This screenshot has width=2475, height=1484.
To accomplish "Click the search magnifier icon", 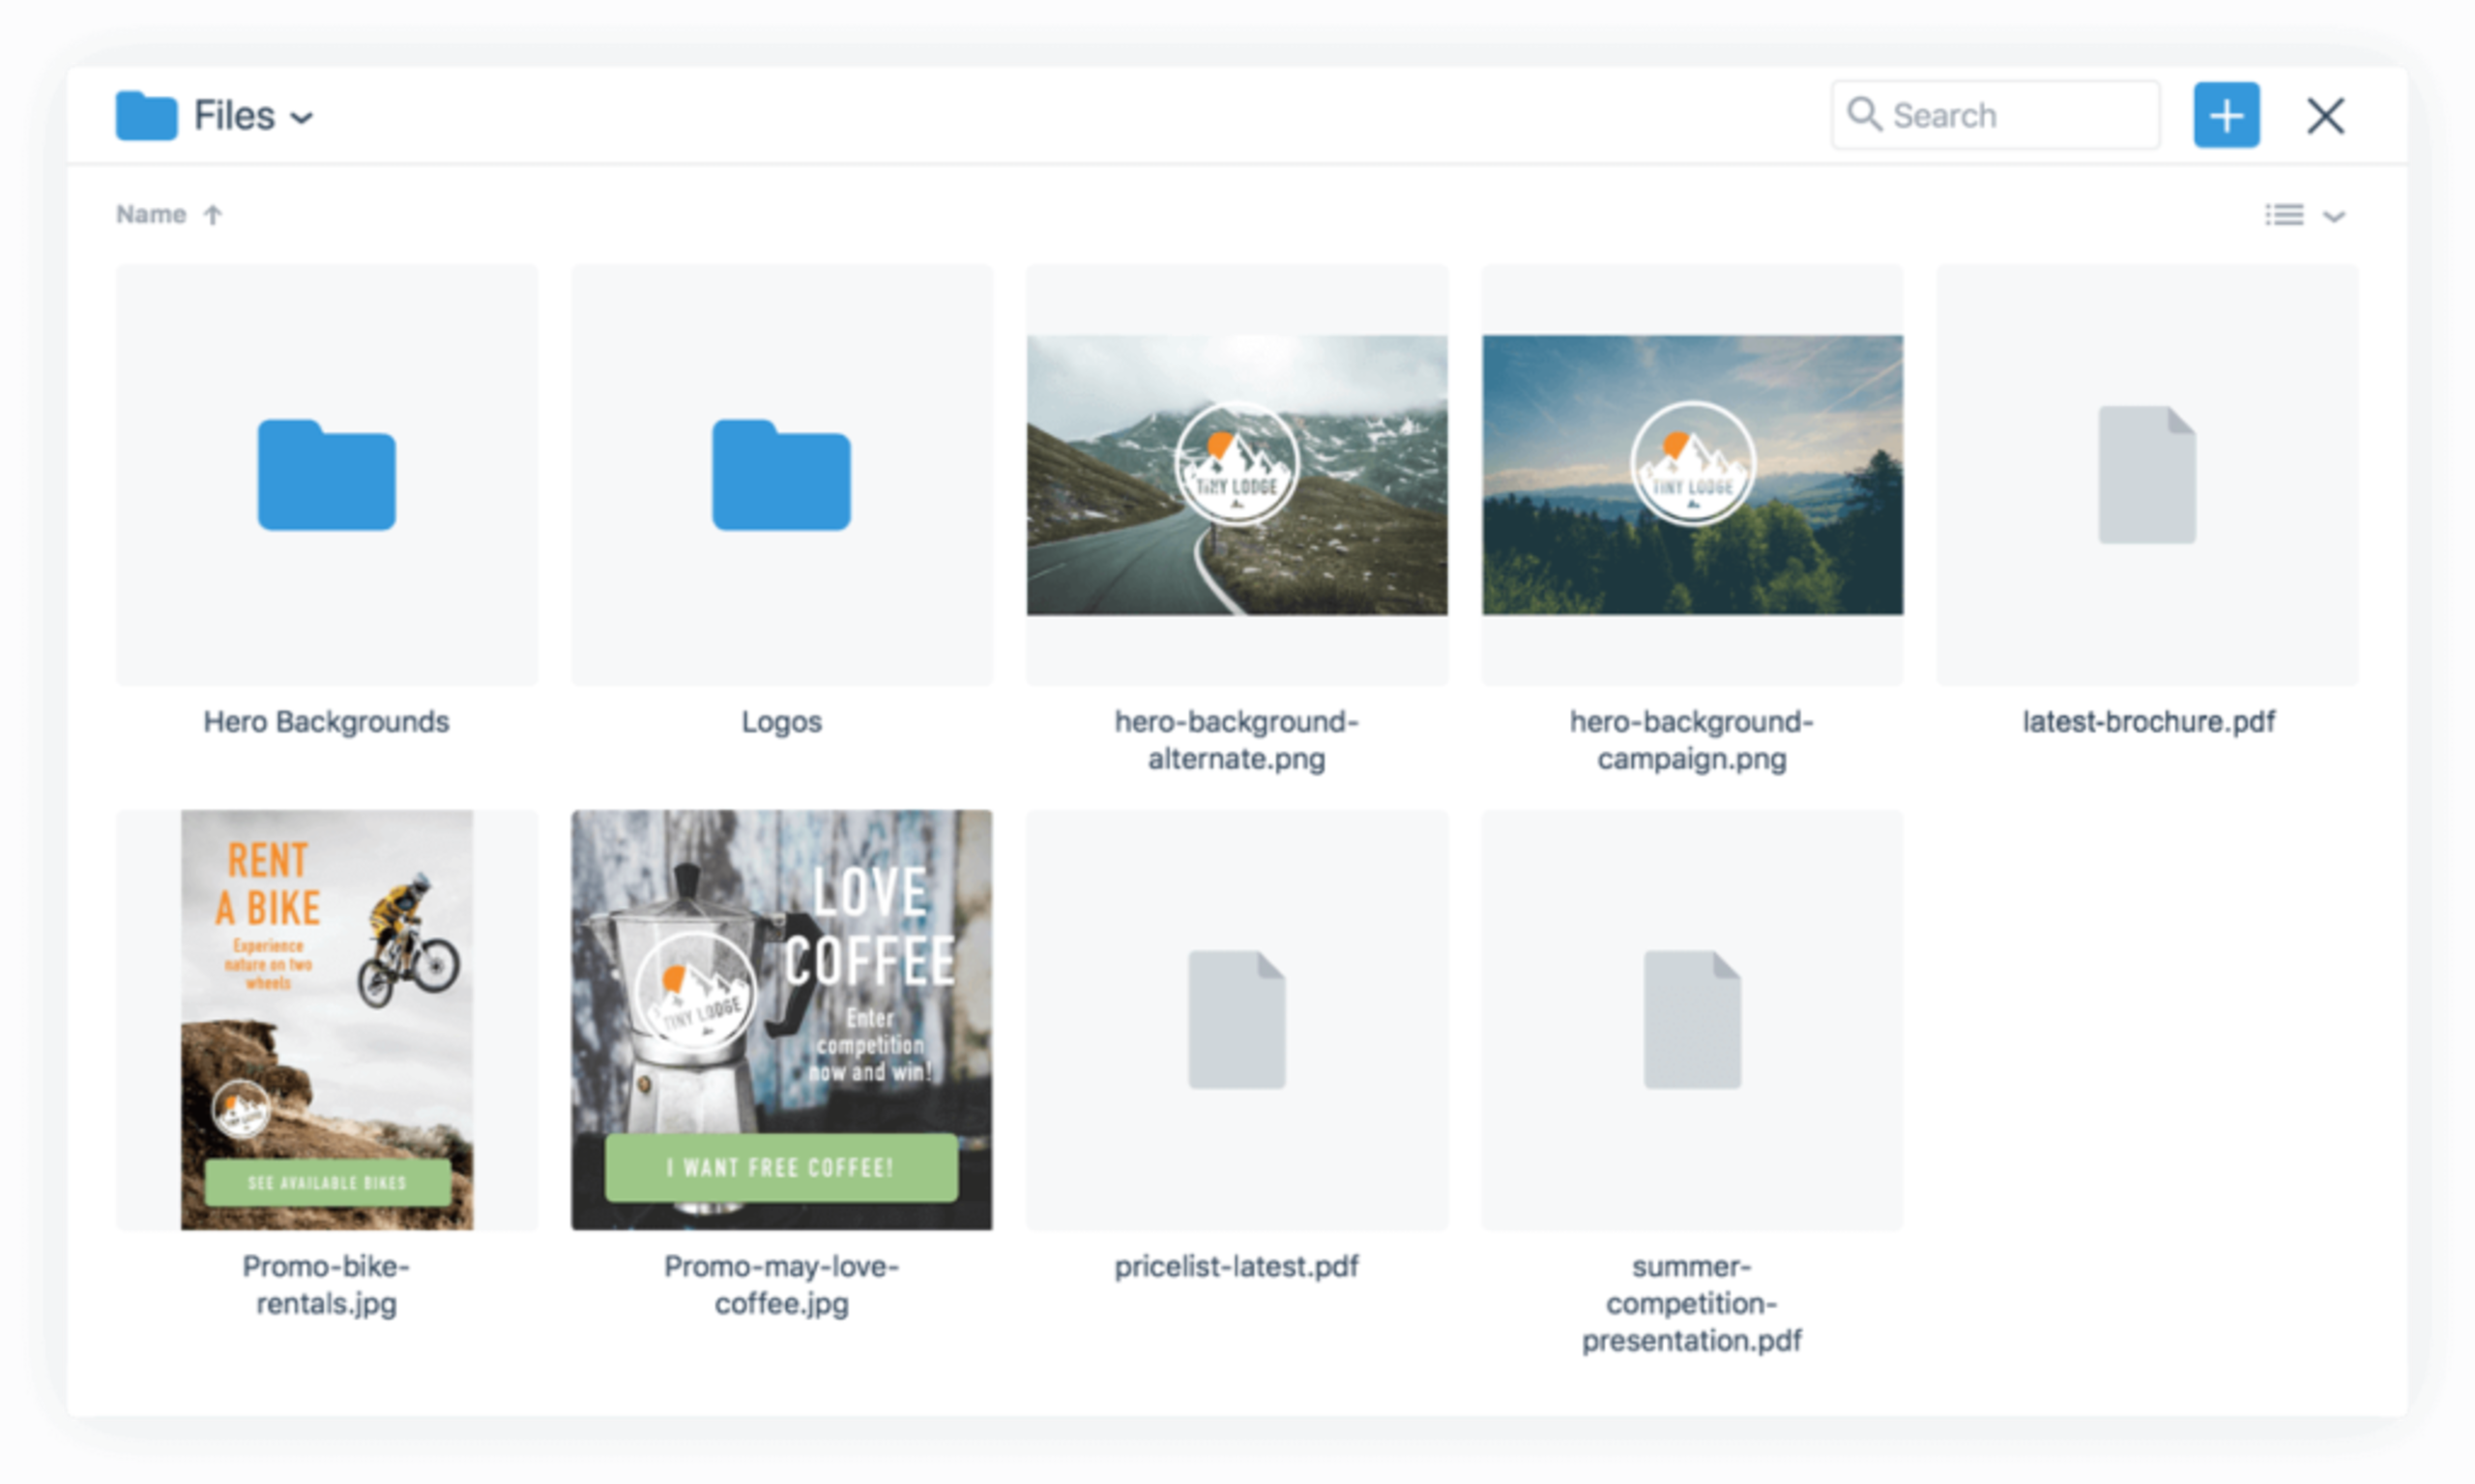I will coord(1864,114).
